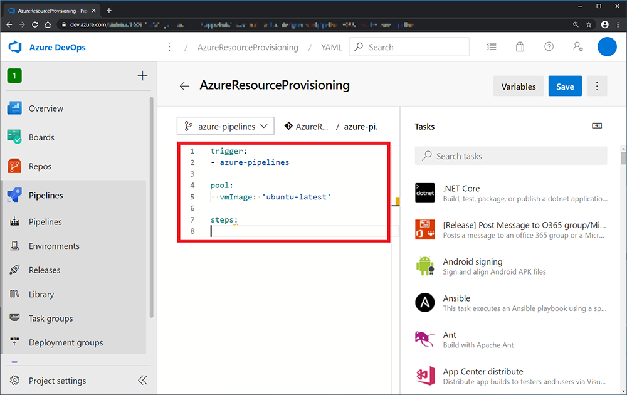Select the Android signing task

coord(511,266)
